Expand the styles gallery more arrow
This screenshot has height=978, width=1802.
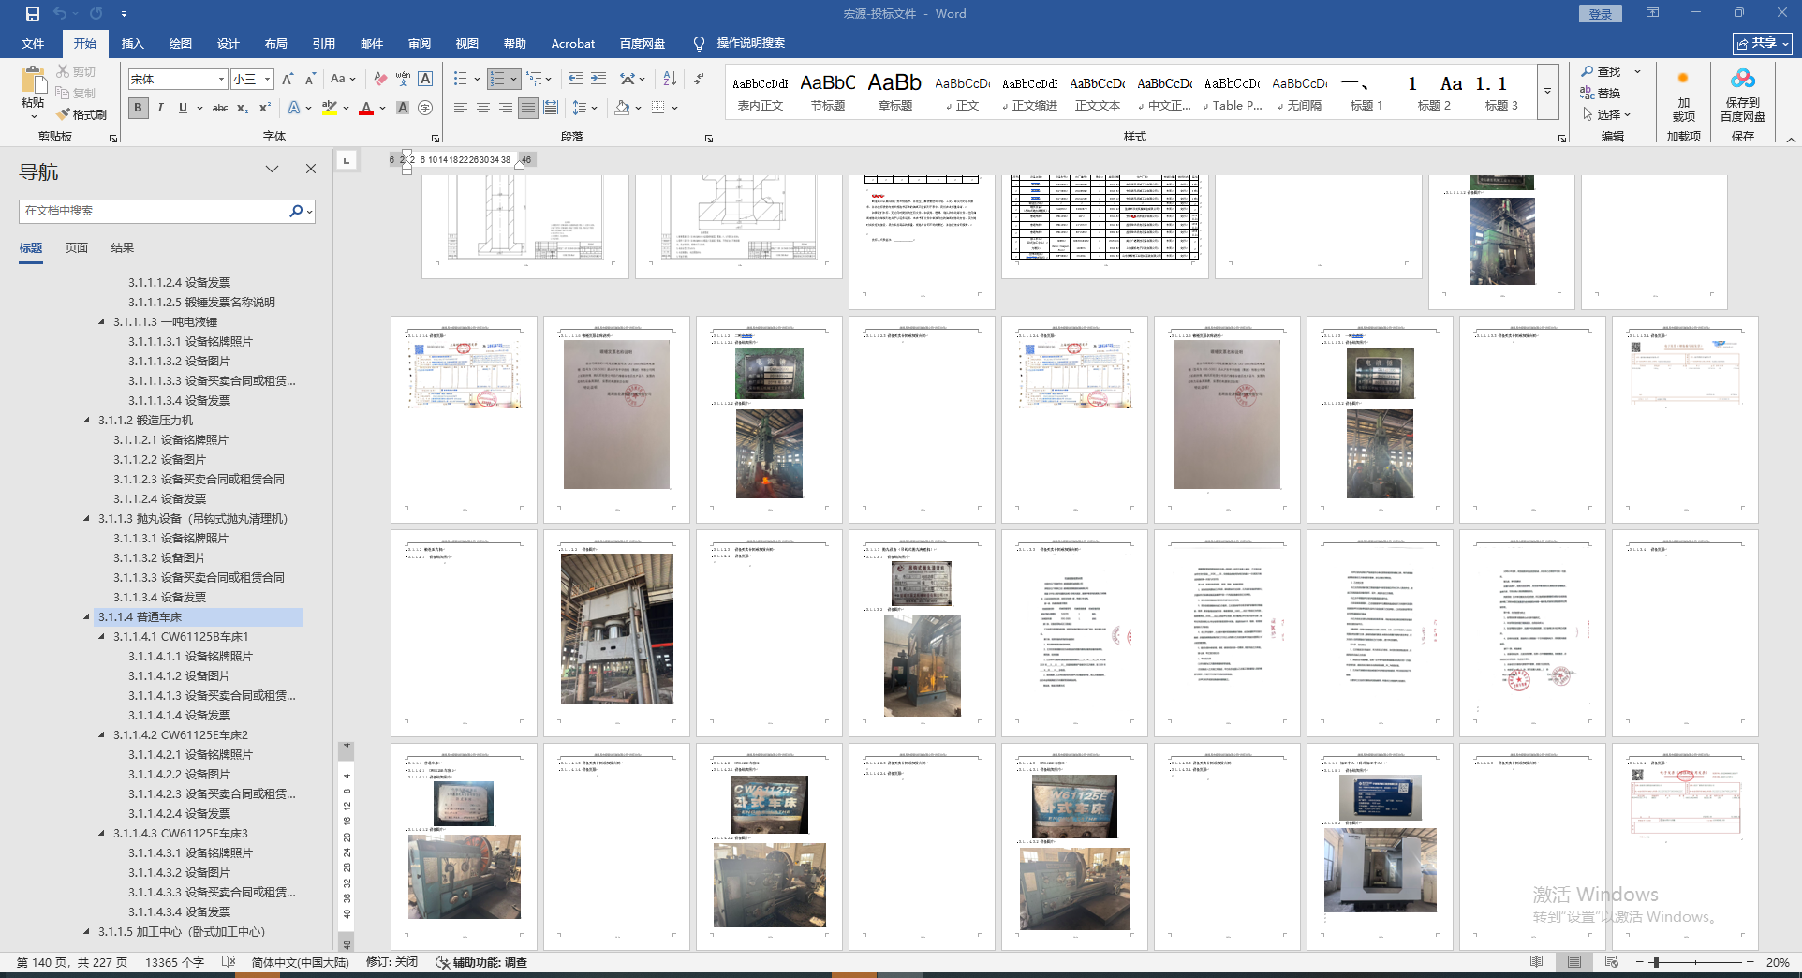pos(1547,92)
